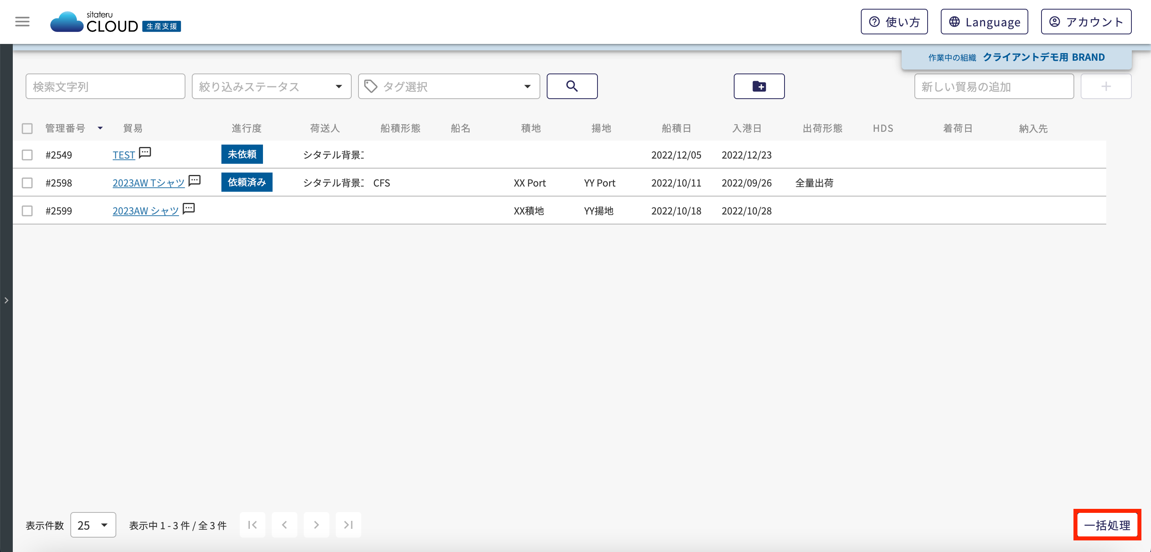
Task: Click the 着荷日 column header
Action: 958,129
